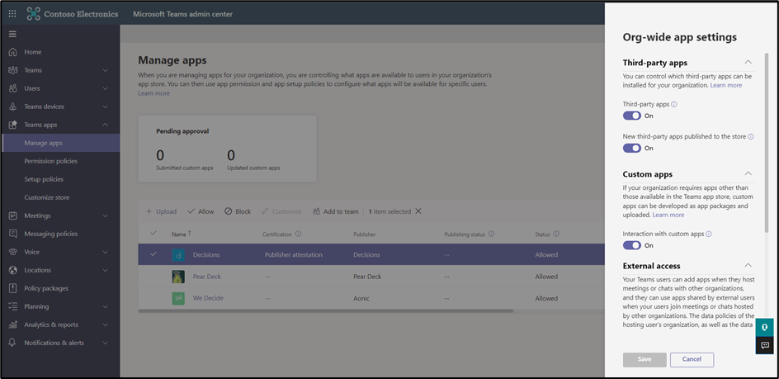Click the Decisions app icon
The width and height of the screenshot is (779, 379).
[178, 254]
